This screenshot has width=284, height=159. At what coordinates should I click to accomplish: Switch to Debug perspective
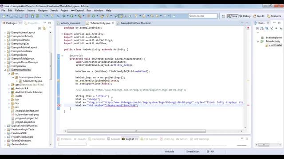pos(245,16)
